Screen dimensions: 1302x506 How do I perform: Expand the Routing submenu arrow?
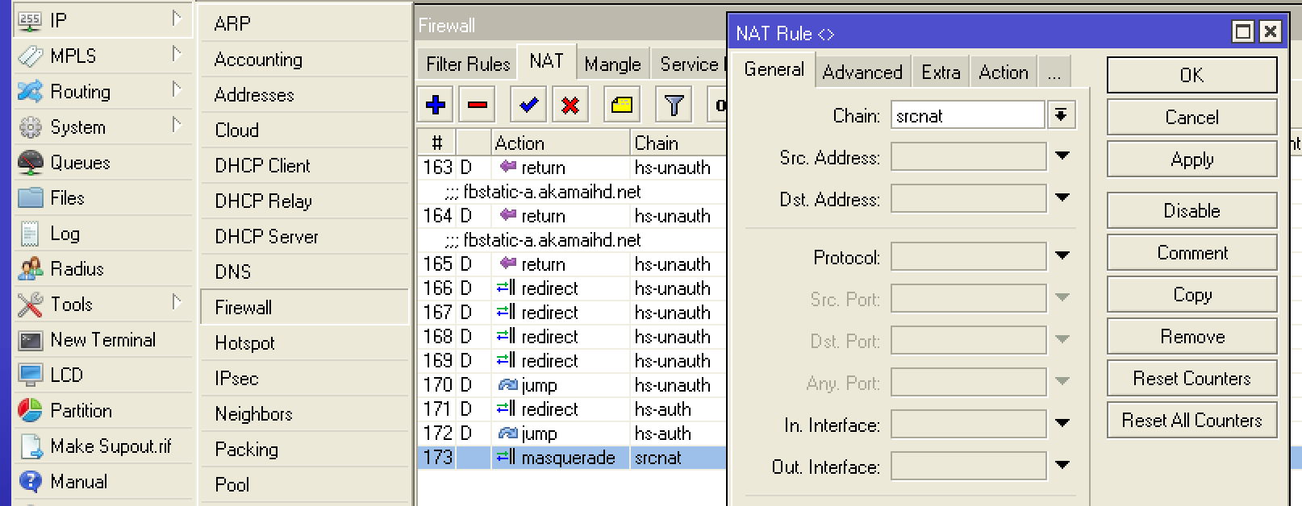tap(176, 89)
